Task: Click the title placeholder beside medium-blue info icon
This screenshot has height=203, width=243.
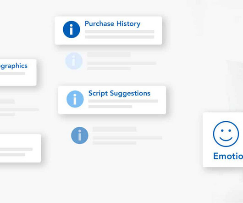Action: pos(114,129)
